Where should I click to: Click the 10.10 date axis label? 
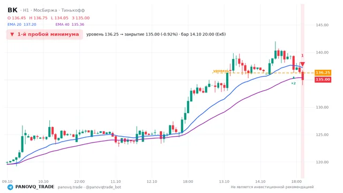[43, 182]
